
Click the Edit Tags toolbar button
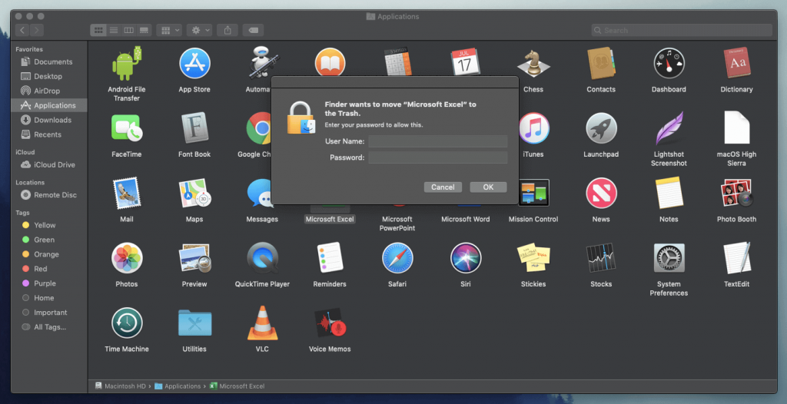[254, 30]
